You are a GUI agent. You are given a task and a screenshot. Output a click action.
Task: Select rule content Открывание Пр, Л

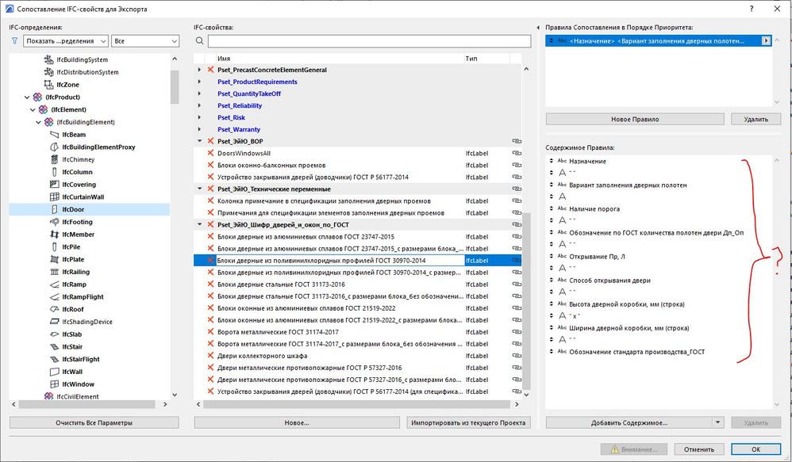pyautogui.click(x=597, y=256)
